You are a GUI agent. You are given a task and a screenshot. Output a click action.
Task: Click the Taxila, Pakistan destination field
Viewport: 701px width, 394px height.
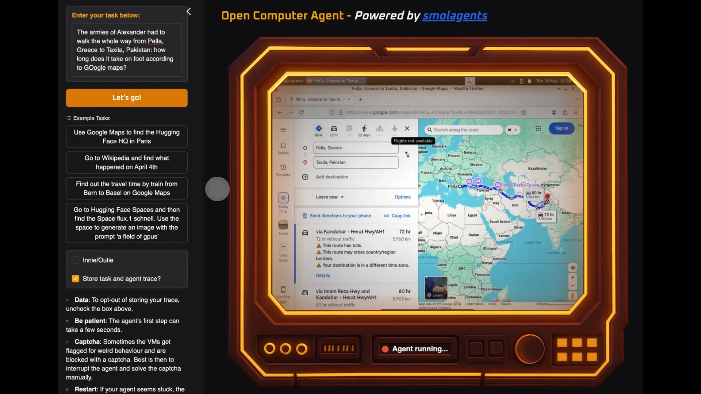[356, 162]
